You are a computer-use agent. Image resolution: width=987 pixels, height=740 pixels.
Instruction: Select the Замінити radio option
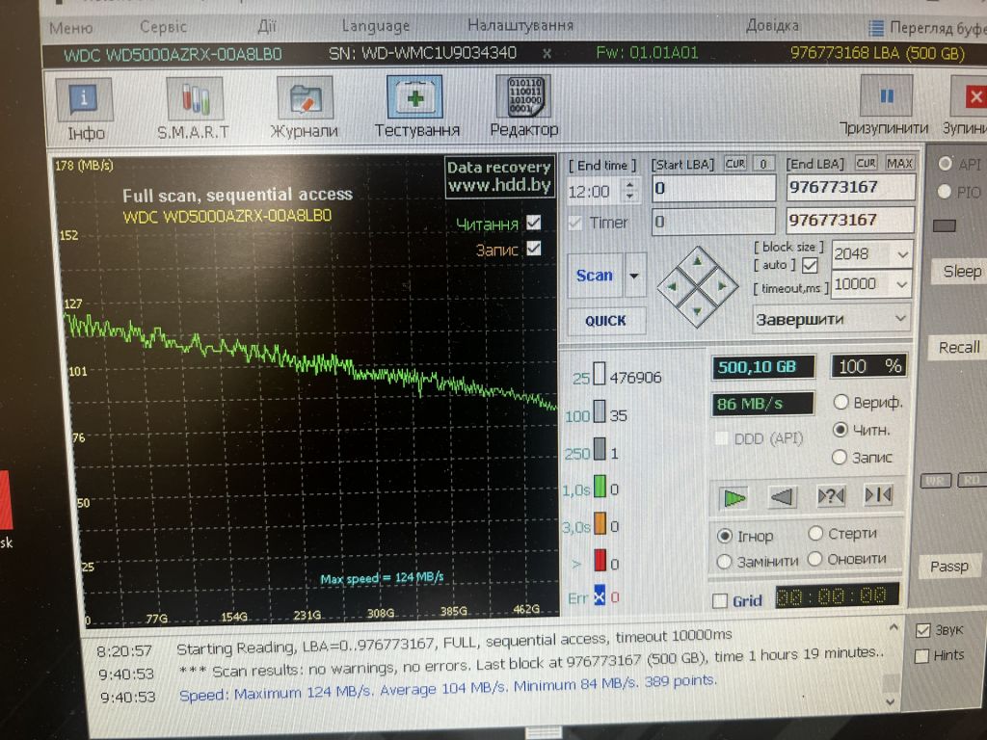point(724,562)
